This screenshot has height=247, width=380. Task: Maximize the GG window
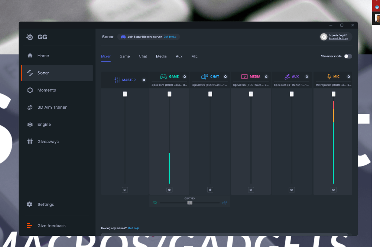(342, 25)
